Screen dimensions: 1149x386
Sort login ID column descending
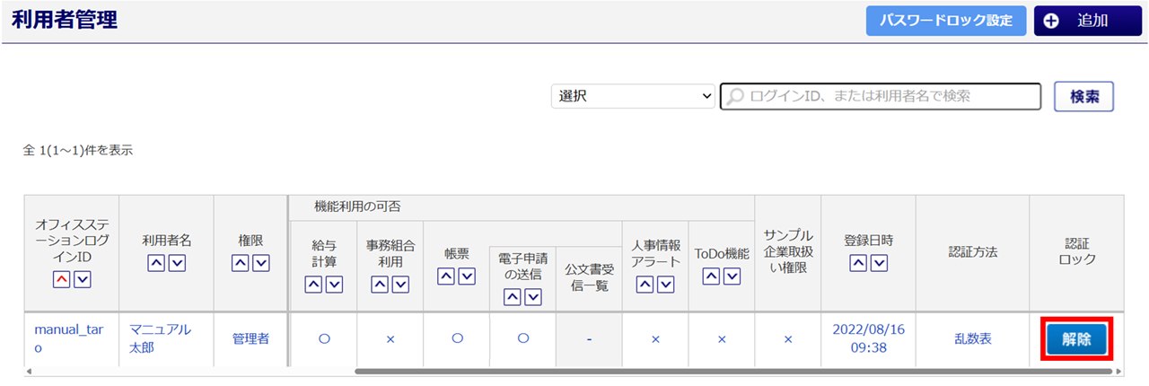82,282
